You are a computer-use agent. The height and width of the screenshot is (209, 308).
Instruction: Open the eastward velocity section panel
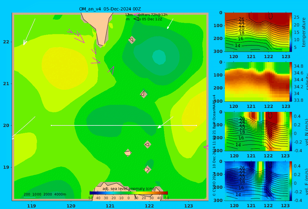(257, 181)
